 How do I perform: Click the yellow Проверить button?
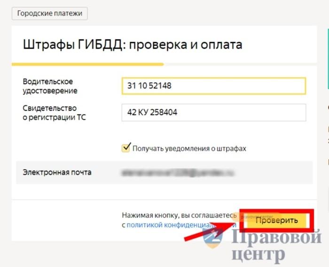pos(276,220)
